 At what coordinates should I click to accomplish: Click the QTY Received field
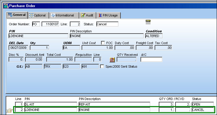[127, 59]
